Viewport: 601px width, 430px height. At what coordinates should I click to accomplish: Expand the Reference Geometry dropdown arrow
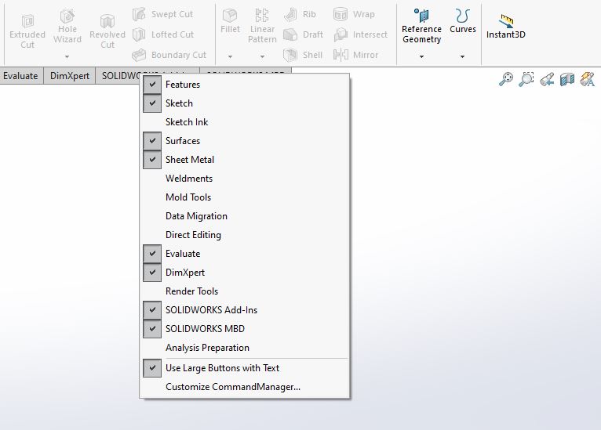point(421,56)
